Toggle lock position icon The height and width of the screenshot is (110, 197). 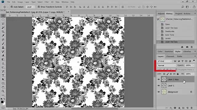point(171,74)
